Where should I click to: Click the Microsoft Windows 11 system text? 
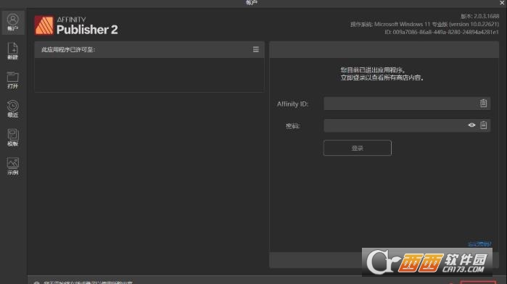pyautogui.click(x=424, y=24)
